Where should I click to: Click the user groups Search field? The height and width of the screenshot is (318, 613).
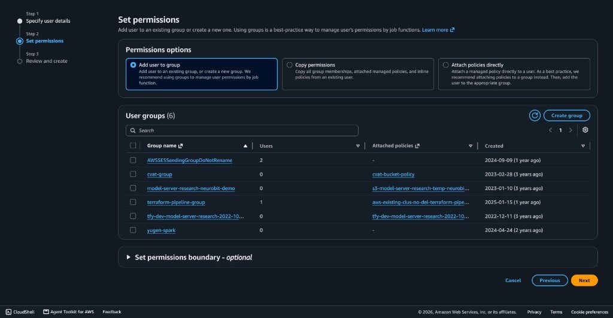pyautogui.click(x=242, y=130)
